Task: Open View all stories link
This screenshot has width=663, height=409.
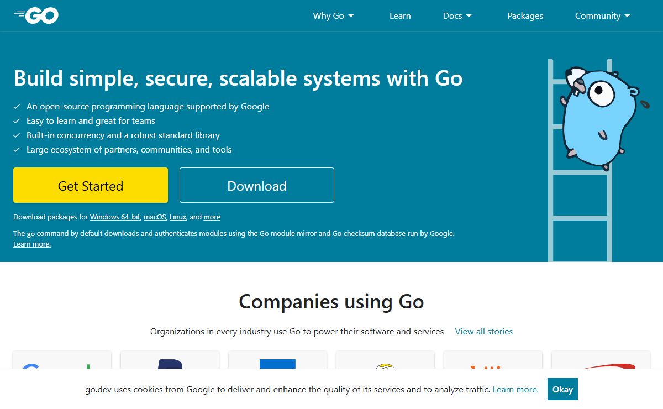Action: pos(484,332)
